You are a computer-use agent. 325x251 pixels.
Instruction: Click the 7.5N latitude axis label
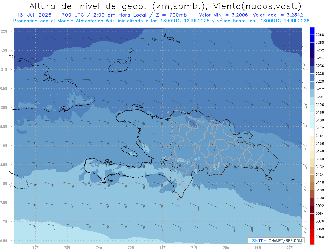point(4,203)
